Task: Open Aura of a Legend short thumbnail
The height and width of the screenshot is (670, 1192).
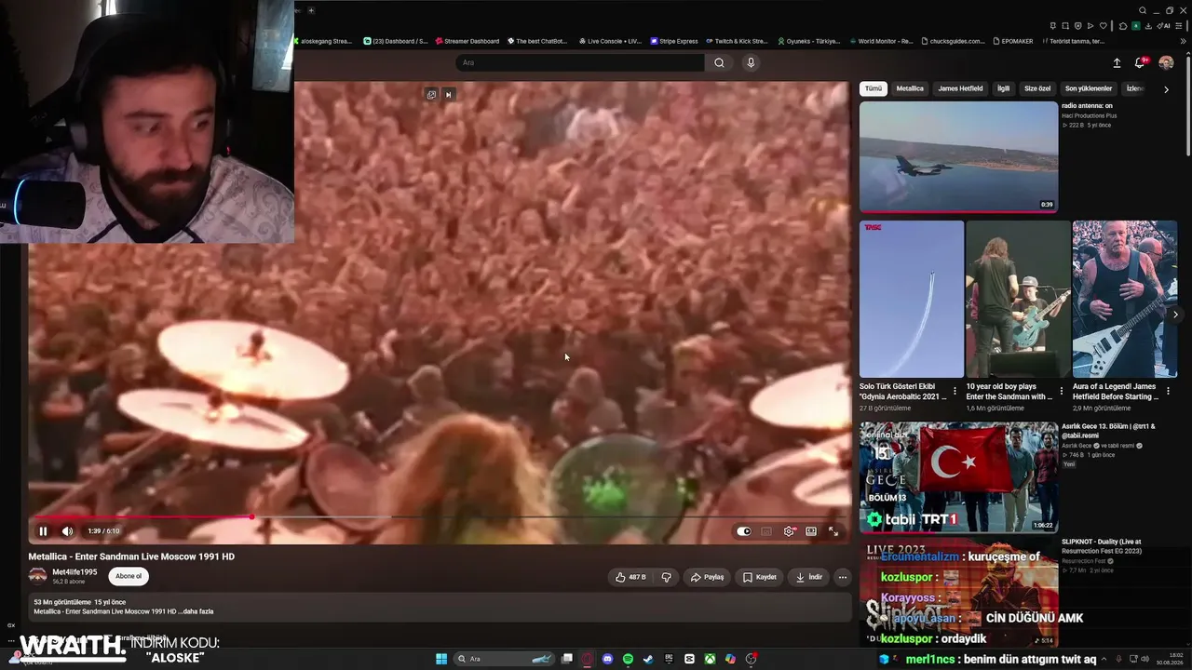Action: point(1125,299)
